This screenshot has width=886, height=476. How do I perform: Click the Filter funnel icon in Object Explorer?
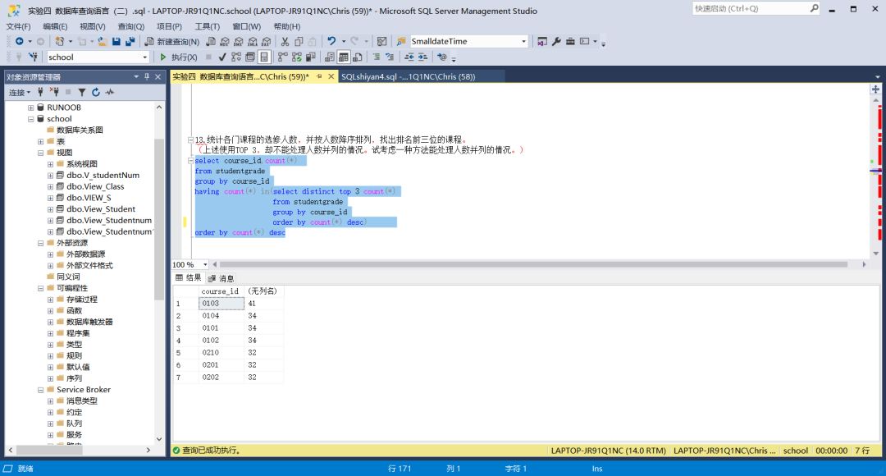[83, 92]
